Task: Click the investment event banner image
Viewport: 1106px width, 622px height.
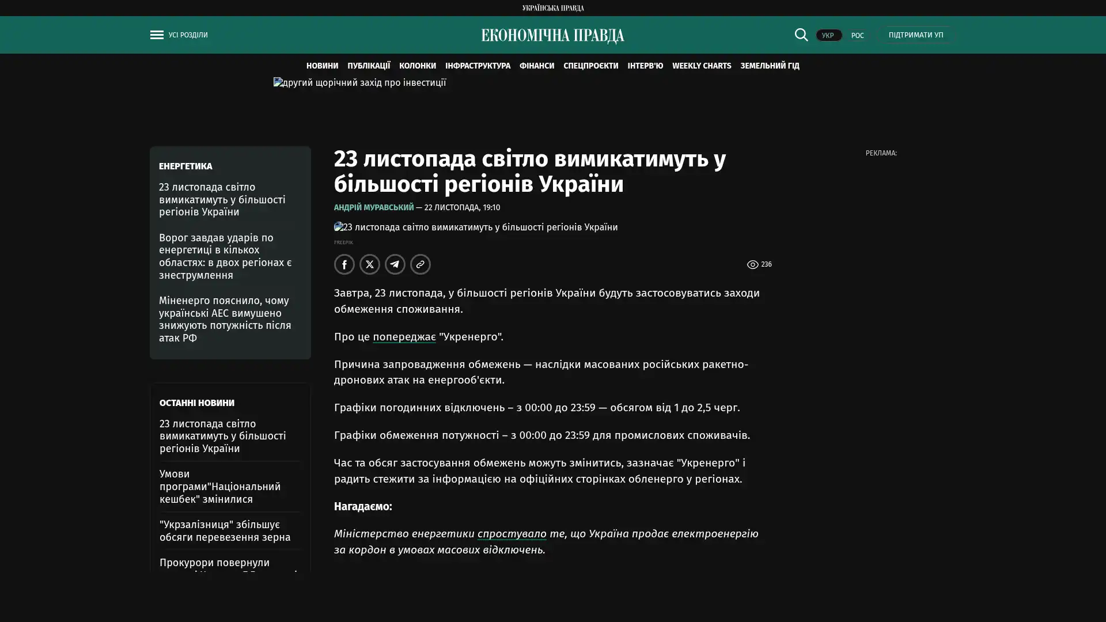Action: pyautogui.click(x=359, y=83)
